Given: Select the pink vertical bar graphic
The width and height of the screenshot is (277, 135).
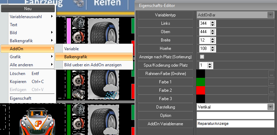Looking at the screenshot, I should click(x=69, y=31).
